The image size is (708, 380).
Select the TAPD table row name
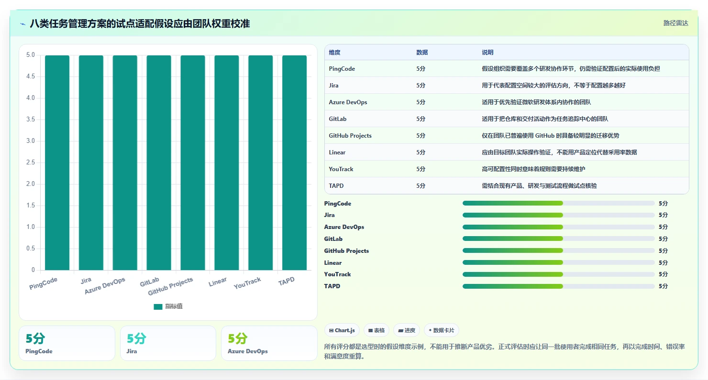(336, 186)
